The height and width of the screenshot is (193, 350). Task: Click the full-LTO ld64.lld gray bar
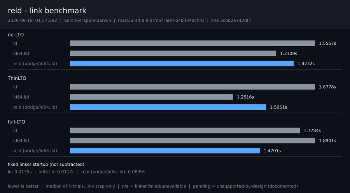[192, 140]
